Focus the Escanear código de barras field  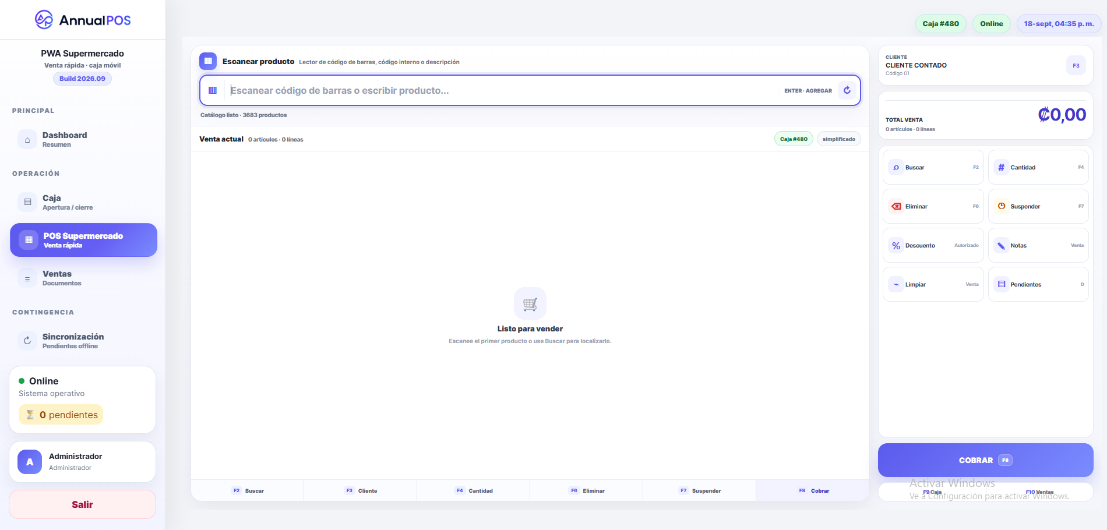coord(501,90)
